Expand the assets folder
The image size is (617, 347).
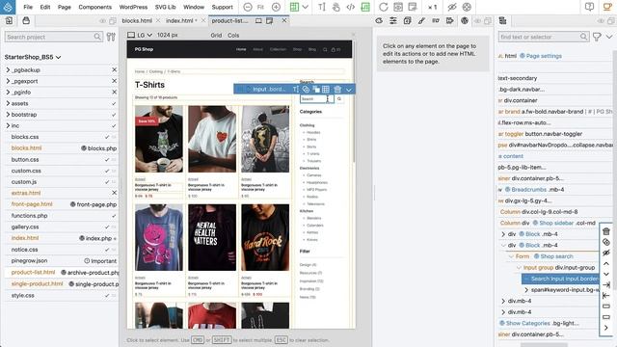coord(8,103)
